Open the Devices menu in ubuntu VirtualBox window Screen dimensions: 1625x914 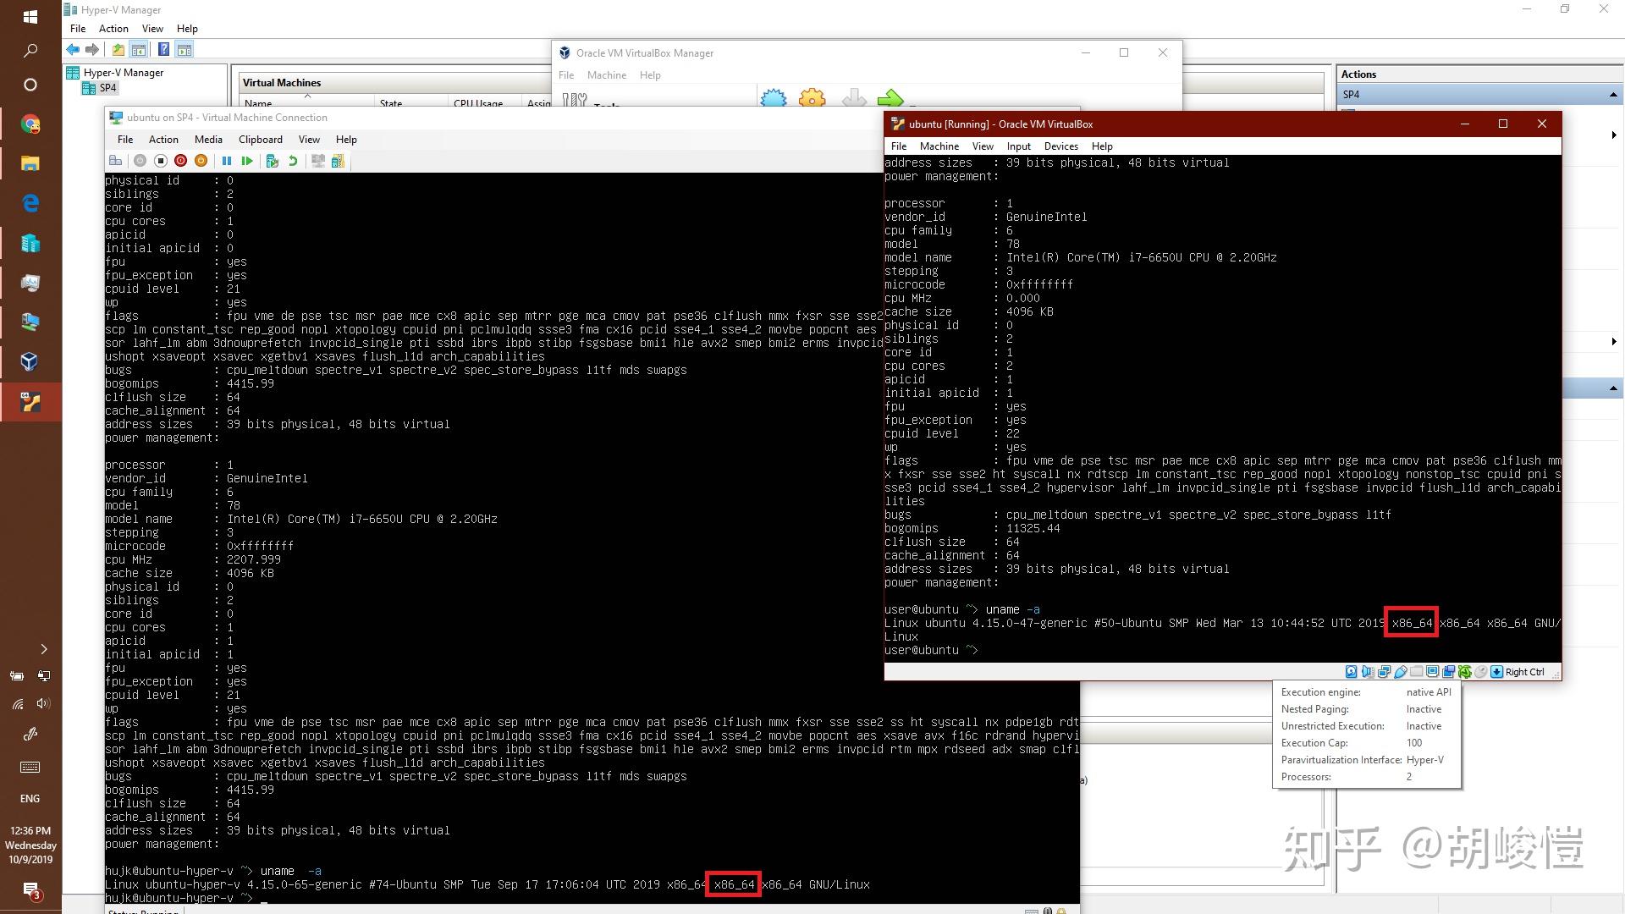1061,146
